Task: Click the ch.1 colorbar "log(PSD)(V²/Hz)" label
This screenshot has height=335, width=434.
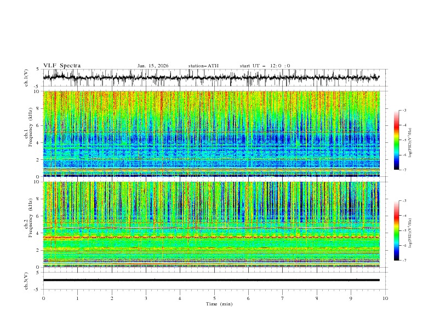Action: (410, 143)
